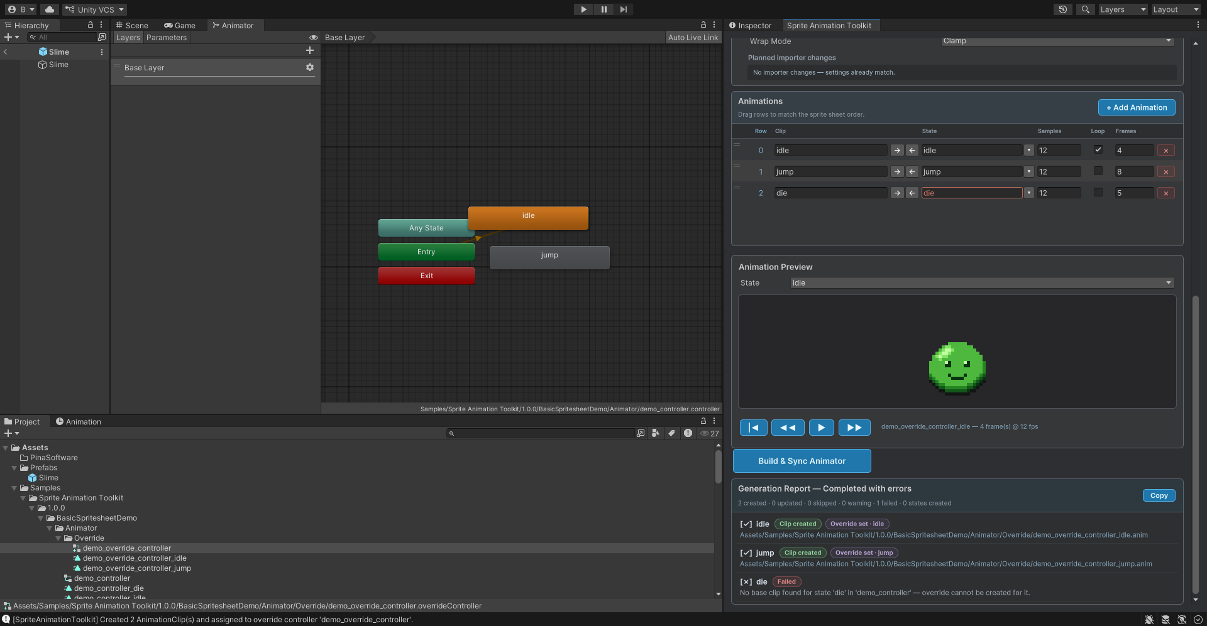Screen dimensions: 1207x626
Task: Add a new animator layer with plus
Action: point(309,50)
